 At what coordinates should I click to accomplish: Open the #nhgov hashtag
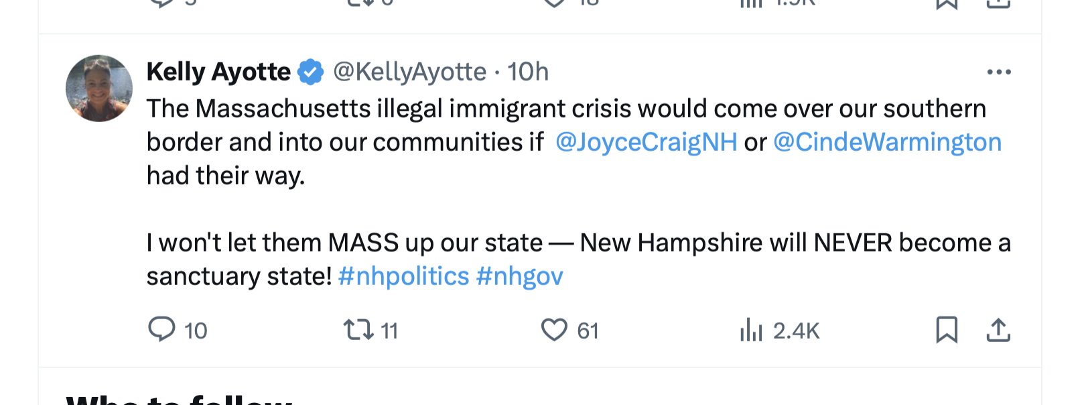pyautogui.click(x=520, y=276)
